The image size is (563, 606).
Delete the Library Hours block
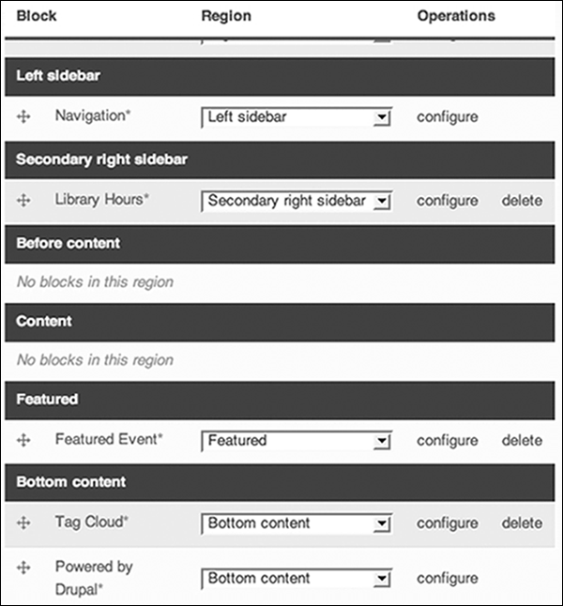point(522,201)
